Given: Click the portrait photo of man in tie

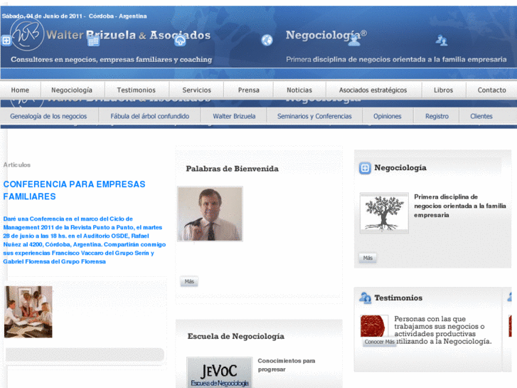Looking at the screenshot, I should tap(210, 214).
